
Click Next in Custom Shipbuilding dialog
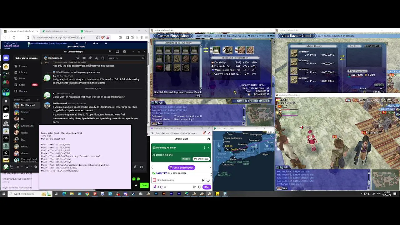pos(253,101)
